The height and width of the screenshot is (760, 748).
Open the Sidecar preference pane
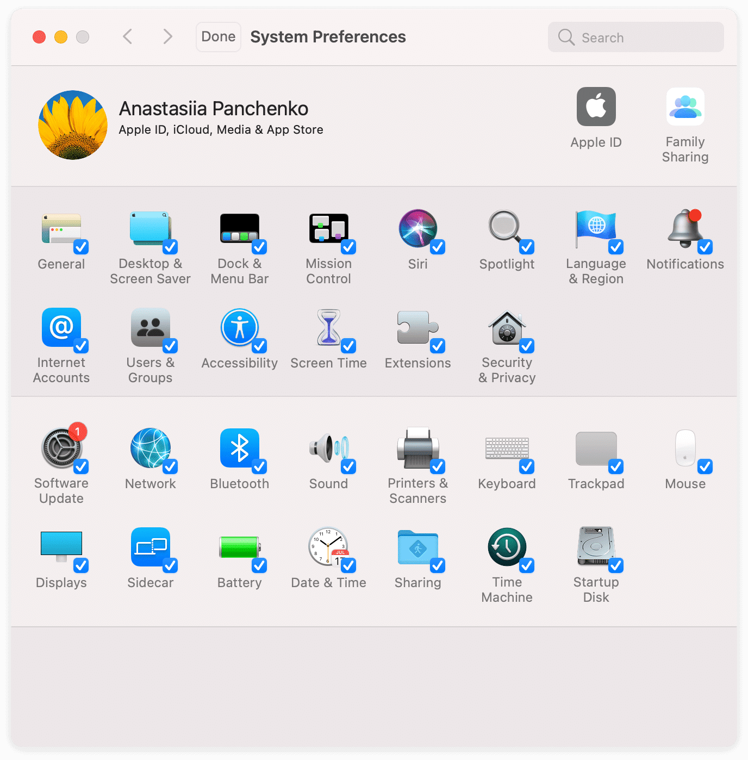151,547
